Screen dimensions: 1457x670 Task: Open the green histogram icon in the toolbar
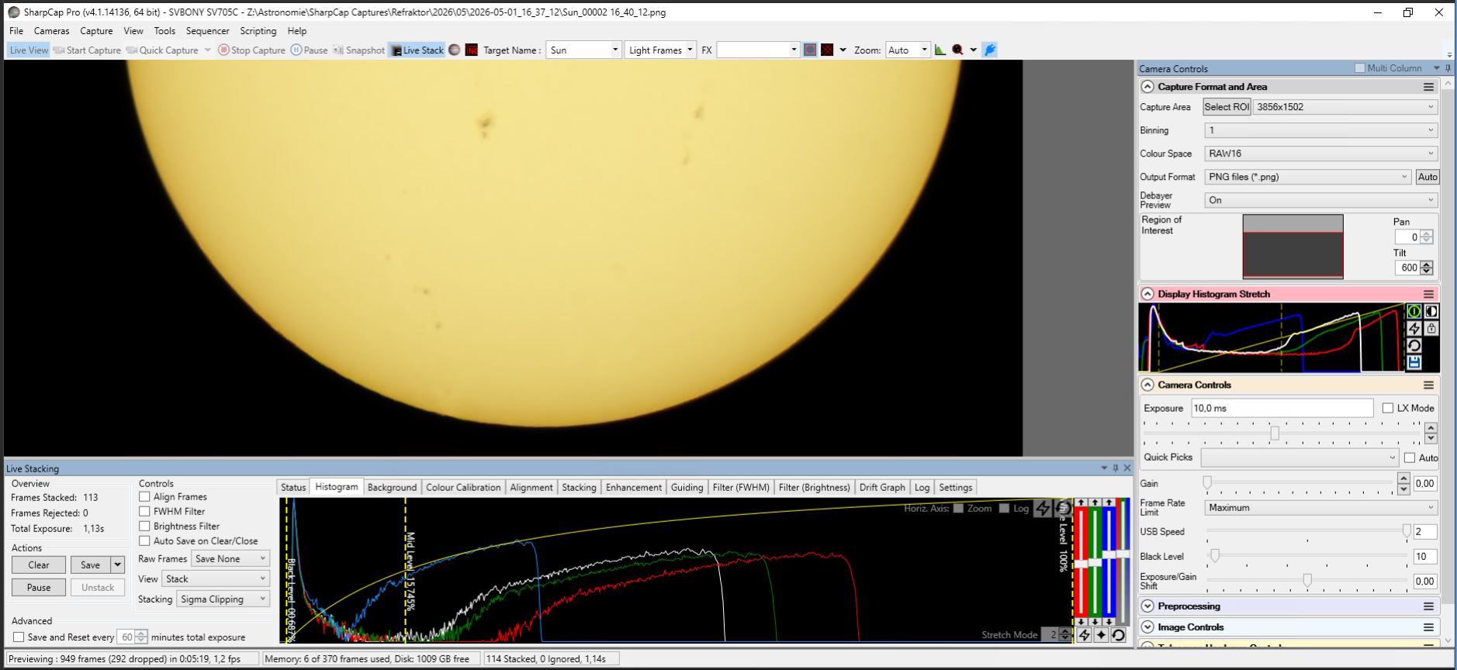click(x=940, y=50)
